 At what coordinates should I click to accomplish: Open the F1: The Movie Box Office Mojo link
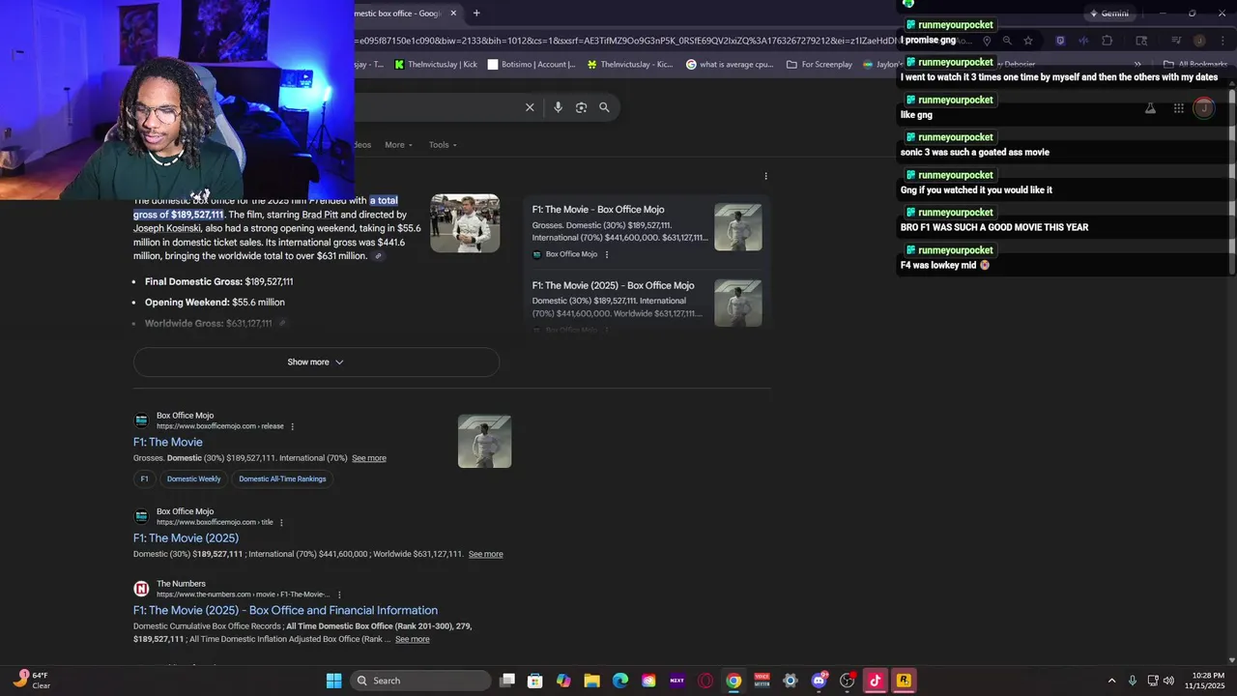pyautogui.click(x=168, y=442)
